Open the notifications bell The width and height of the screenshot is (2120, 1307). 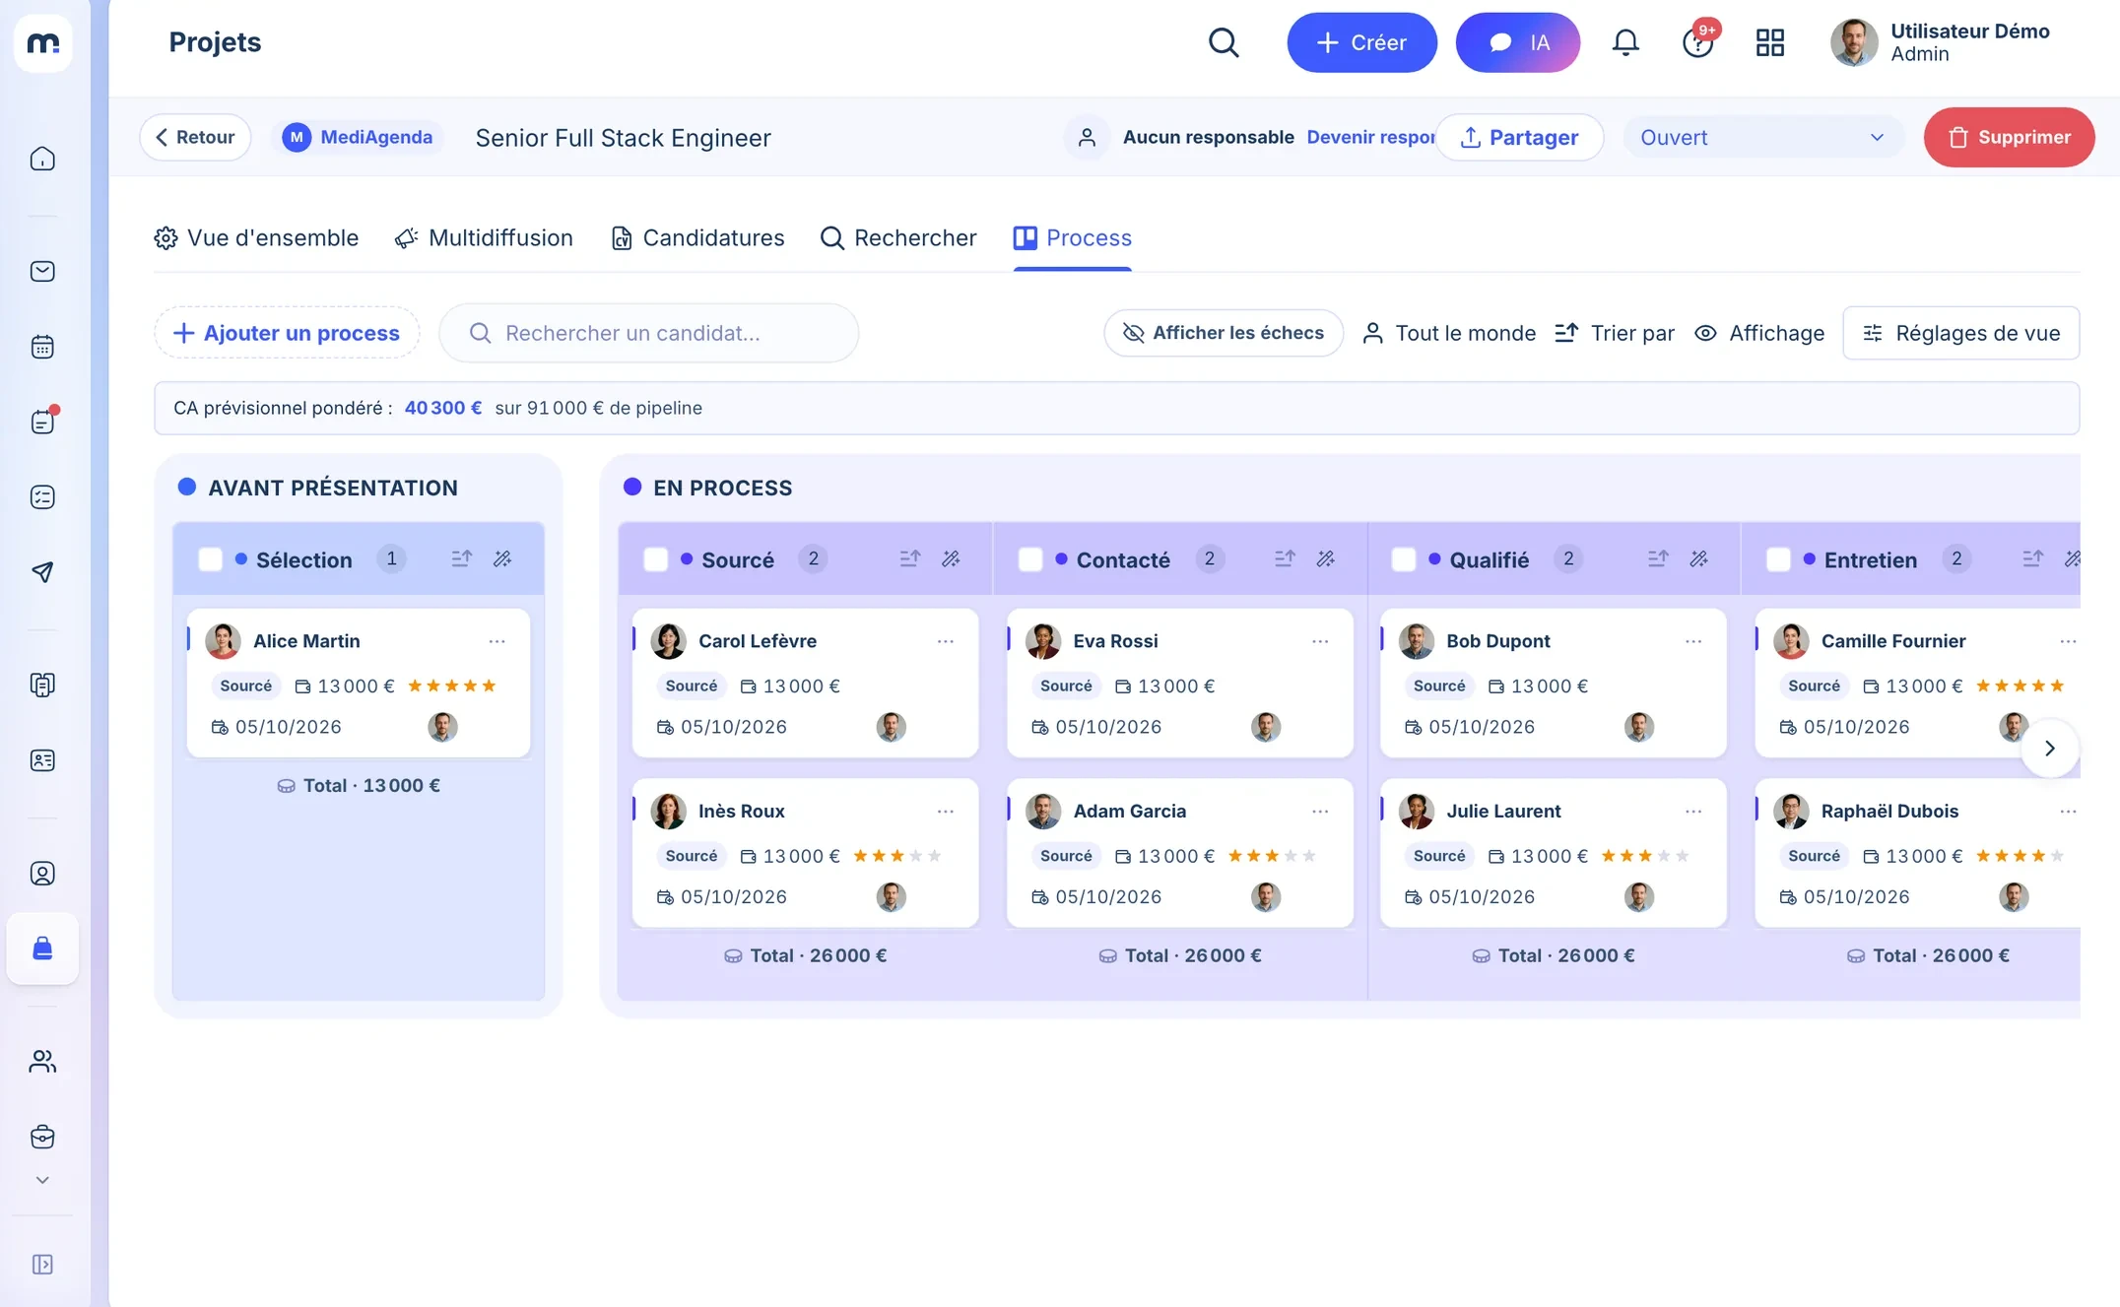click(x=1625, y=42)
